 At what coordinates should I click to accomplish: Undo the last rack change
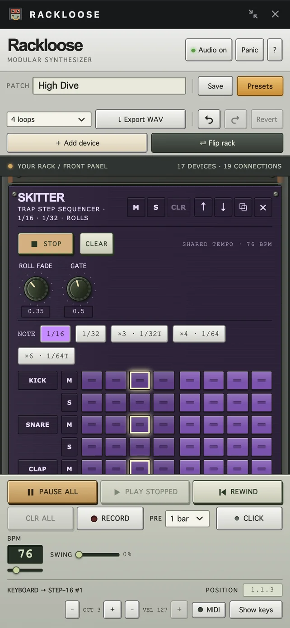click(x=209, y=119)
